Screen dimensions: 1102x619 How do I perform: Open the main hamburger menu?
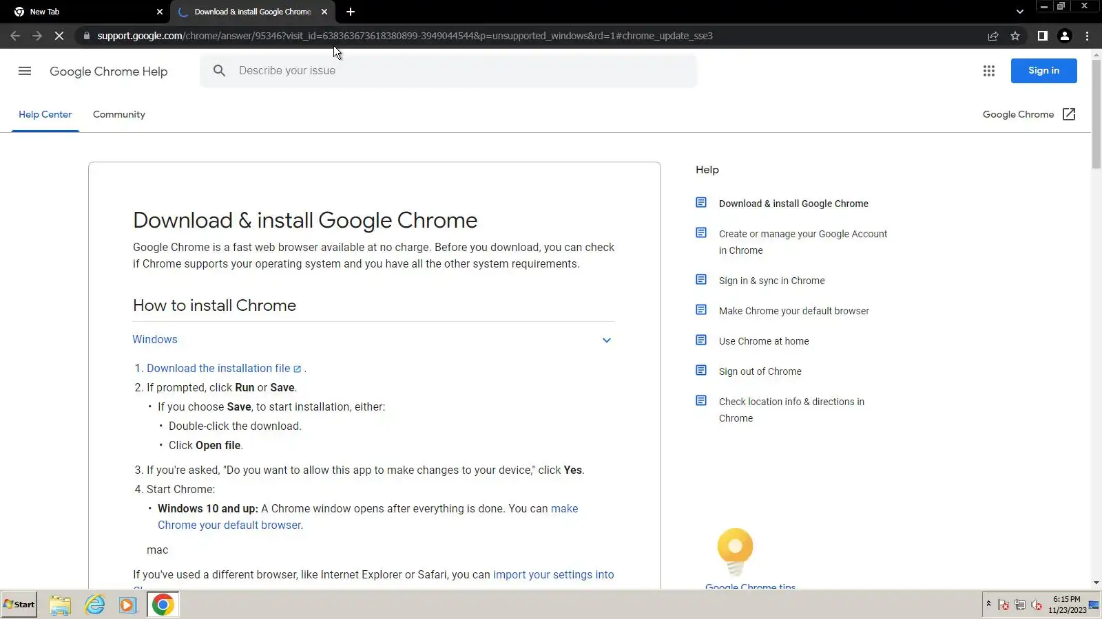tap(25, 71)
